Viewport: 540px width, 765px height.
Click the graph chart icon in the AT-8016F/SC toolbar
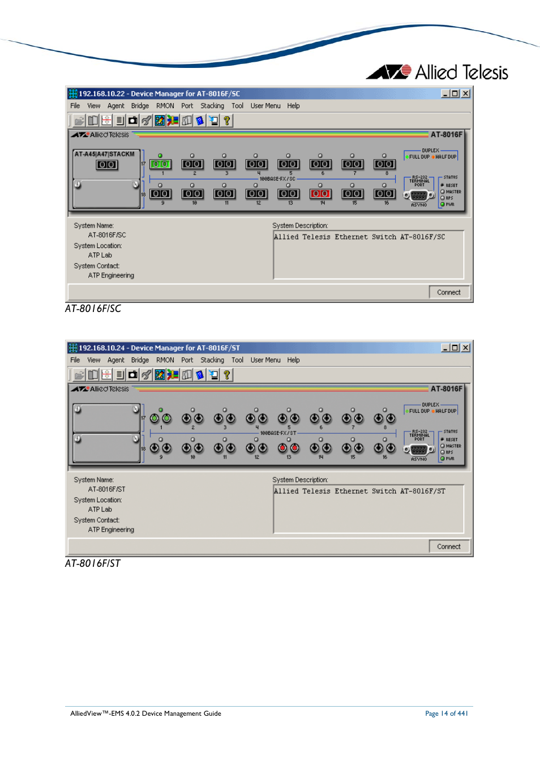pyautogui.click(x=160, y=121)
